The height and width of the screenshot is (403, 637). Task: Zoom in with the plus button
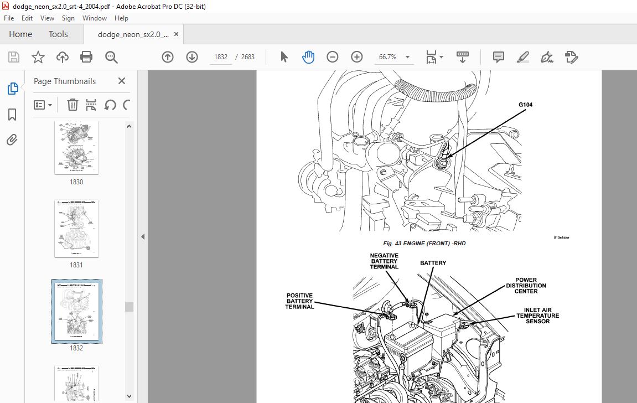[x=357, y=57]
